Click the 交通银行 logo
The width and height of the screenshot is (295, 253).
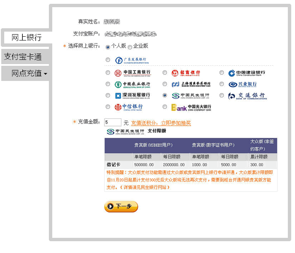[x=247, y=96]
